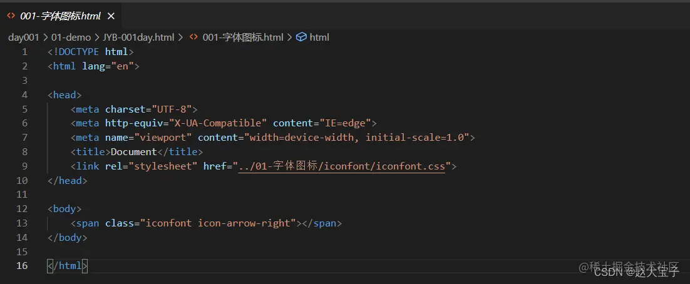Click the cube symbol icon in breadcrumb

click(x=301, y=38)
